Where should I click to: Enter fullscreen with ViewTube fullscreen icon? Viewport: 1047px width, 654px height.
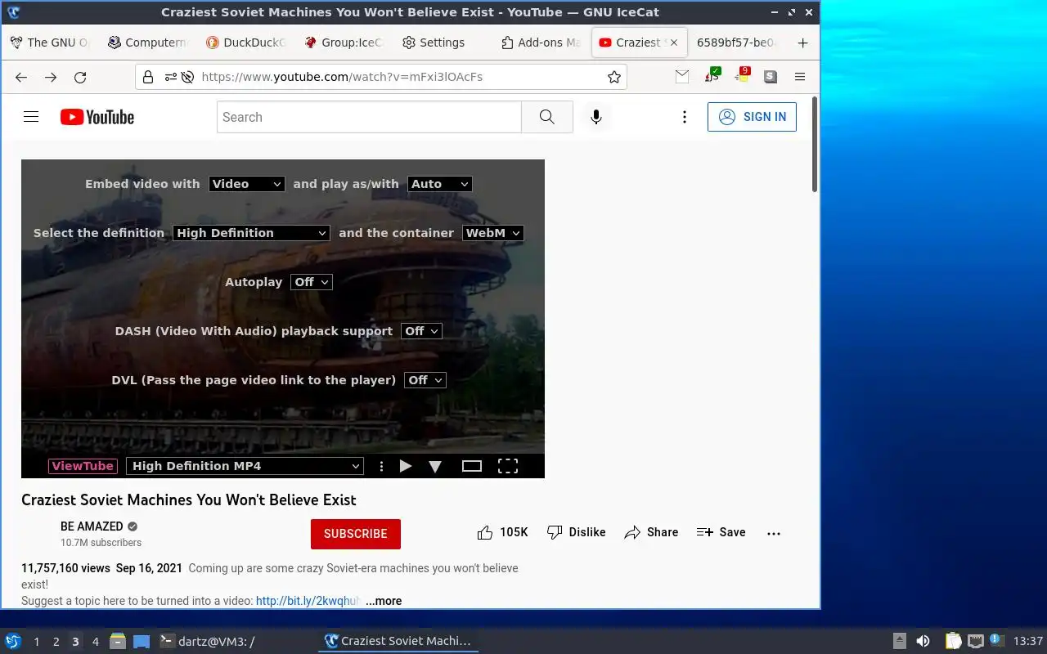(508, 466)
